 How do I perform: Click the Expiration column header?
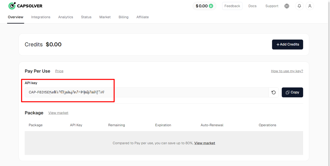click(x=163, y=125)
